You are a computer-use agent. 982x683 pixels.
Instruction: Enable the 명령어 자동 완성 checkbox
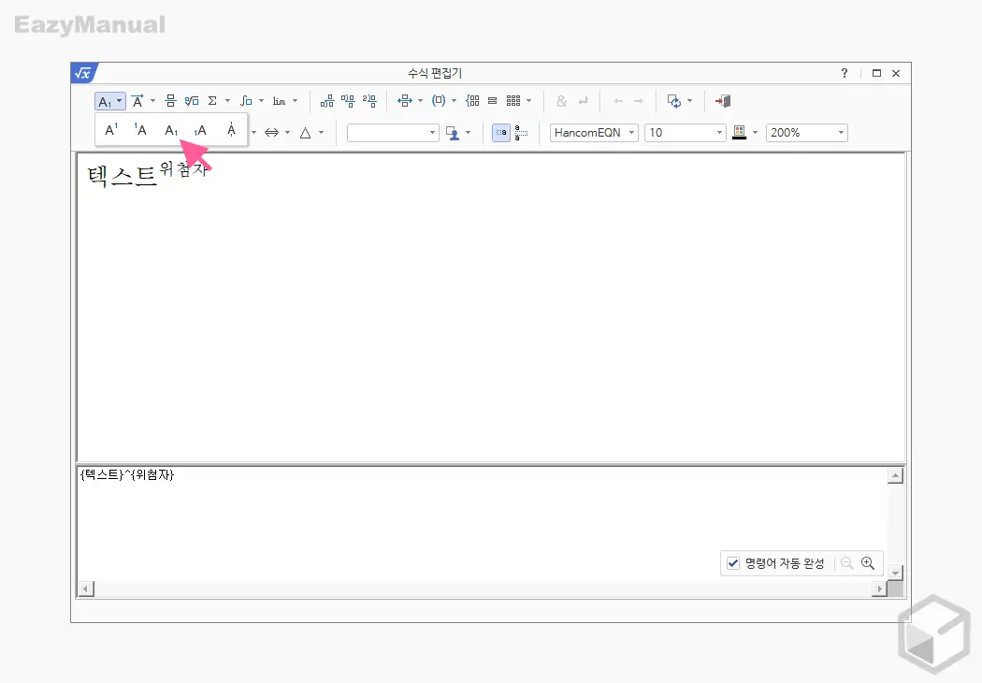[x=733, y=563]
